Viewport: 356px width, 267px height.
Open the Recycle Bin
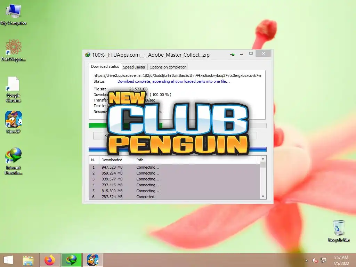click(x=339, y=231)
